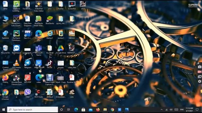Select the _binaaa file
The width and height of the screenshot is (202, 113).
click(61, 64)
